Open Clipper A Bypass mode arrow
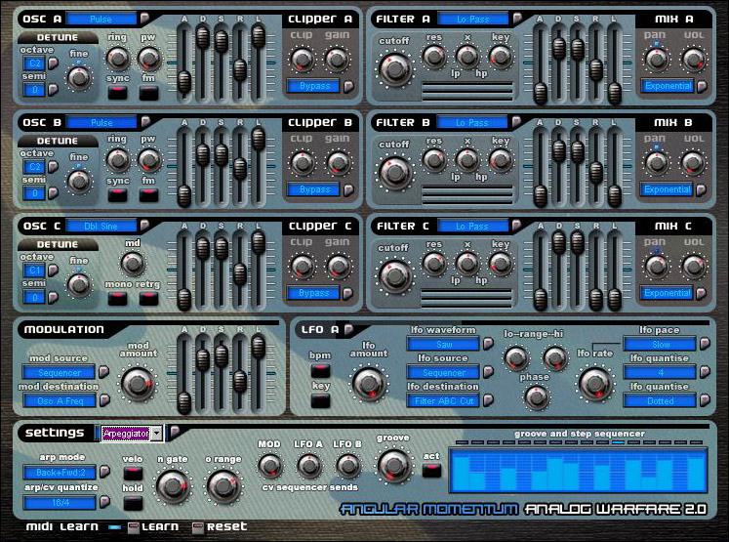Viewport: 729px width, 542px height. [348, 86]
